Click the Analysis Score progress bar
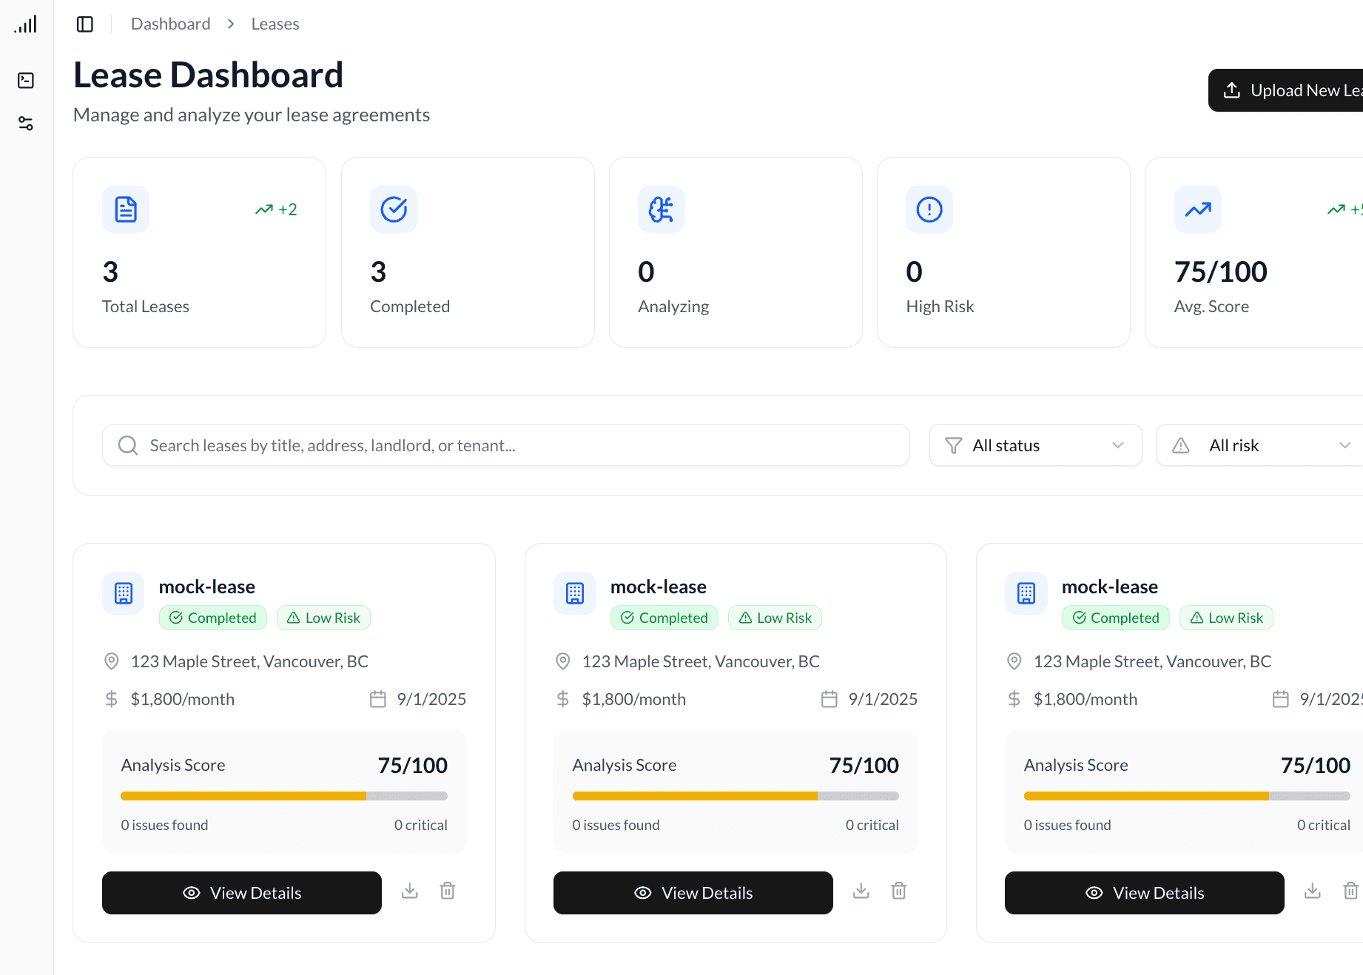 click(x=283, y=795)
